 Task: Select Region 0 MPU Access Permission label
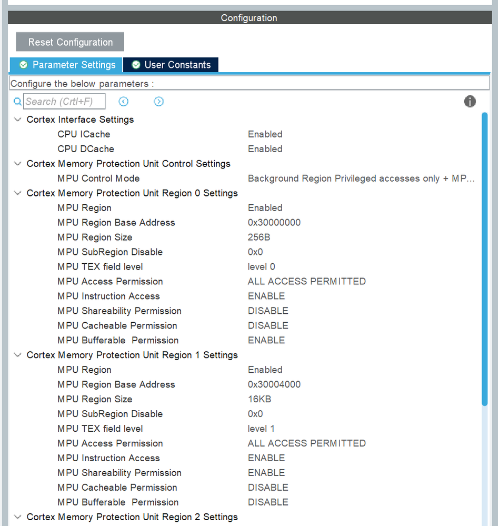(x=111, y=282)
